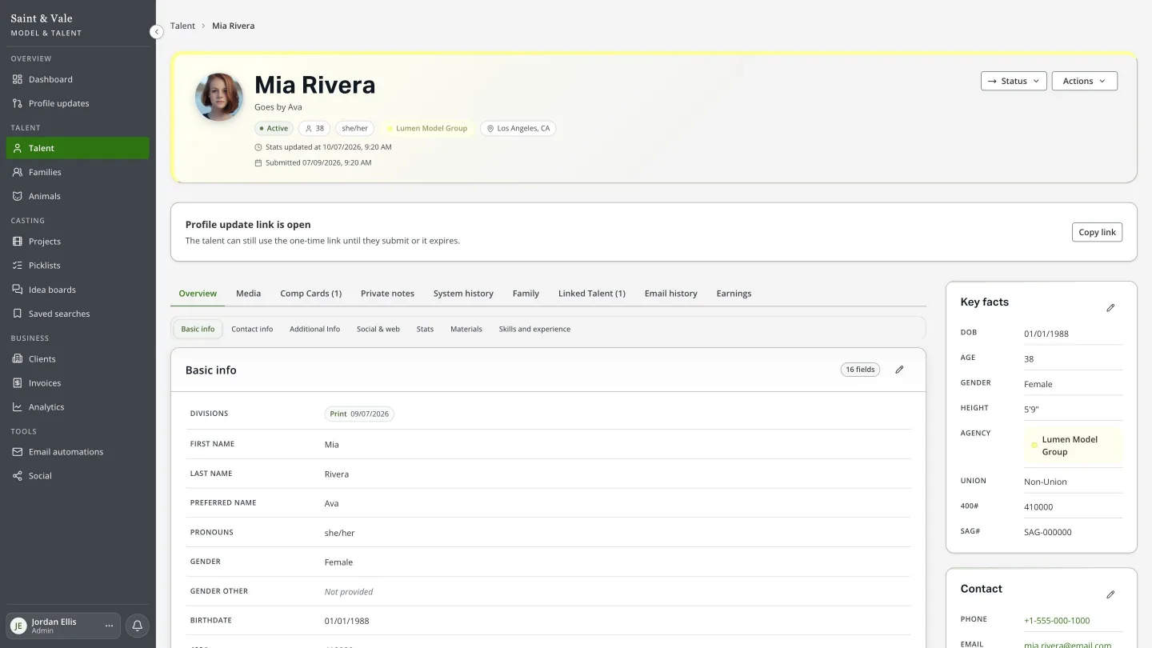Call the phone number +1-555-000-1000
Image resolution: width=1152 pixels, height=648 pixels.
pyautogui.click(x=1057, y=621)
